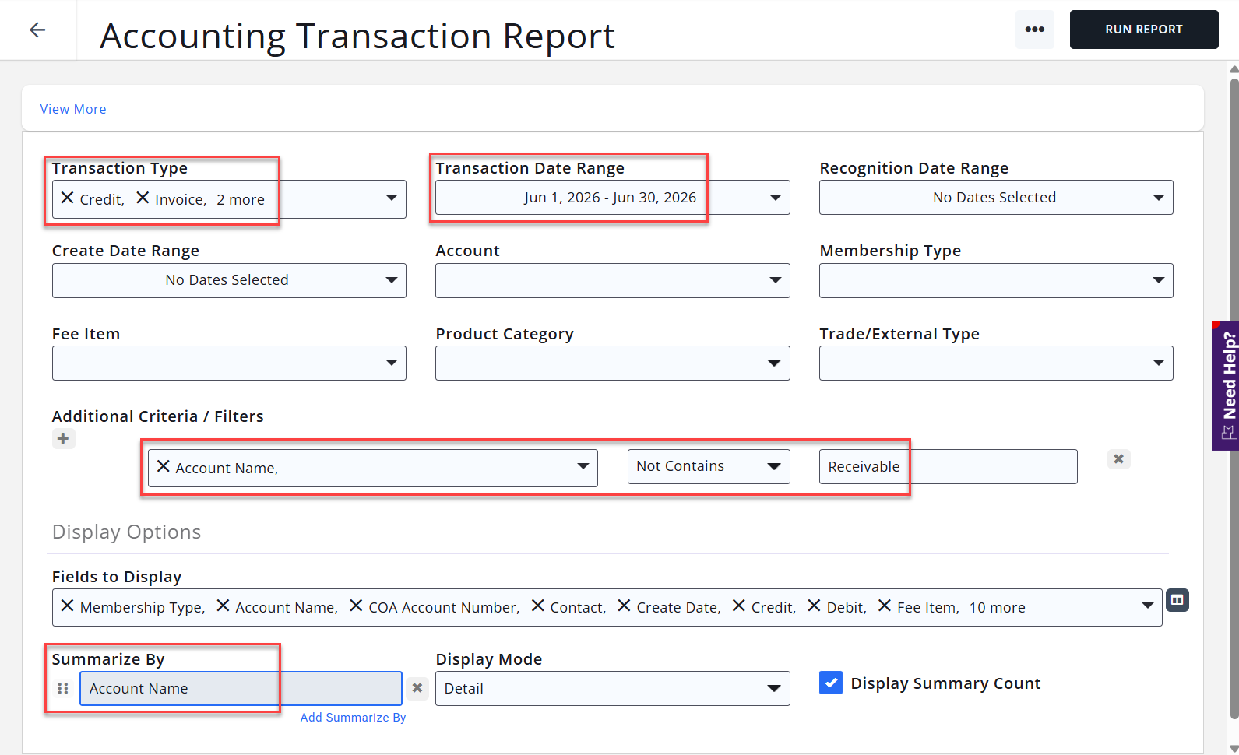Remove Debit from Fields to Display
The image size is (1239, 755).
(x=814, y=606)
